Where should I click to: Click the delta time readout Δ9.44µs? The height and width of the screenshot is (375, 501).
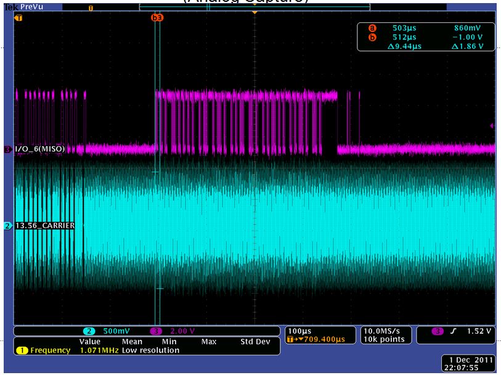[404, 46]
